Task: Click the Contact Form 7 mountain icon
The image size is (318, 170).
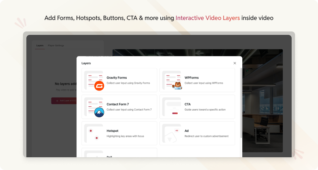Action: pos(99,112)
